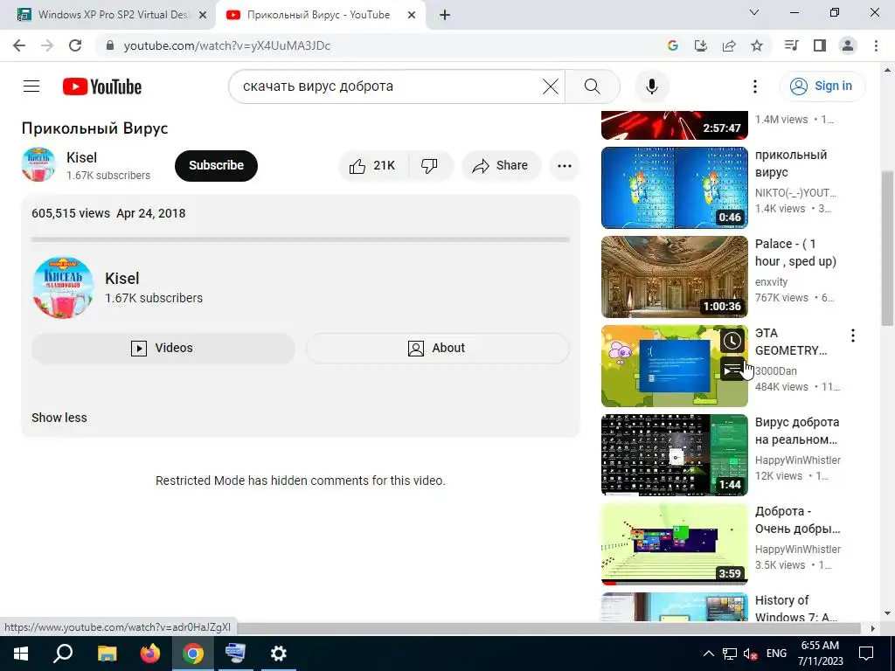
Task: Open Settings gear in the taskbar
Action: click(x=279, y=654)
